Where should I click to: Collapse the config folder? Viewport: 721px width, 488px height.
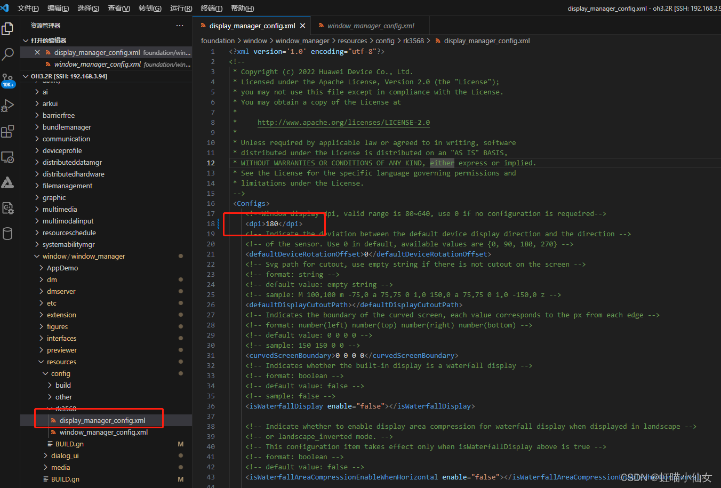point(60,373)
